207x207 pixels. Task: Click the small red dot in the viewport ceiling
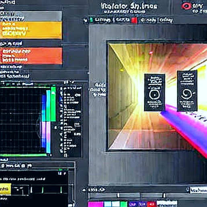click(151, 52)
